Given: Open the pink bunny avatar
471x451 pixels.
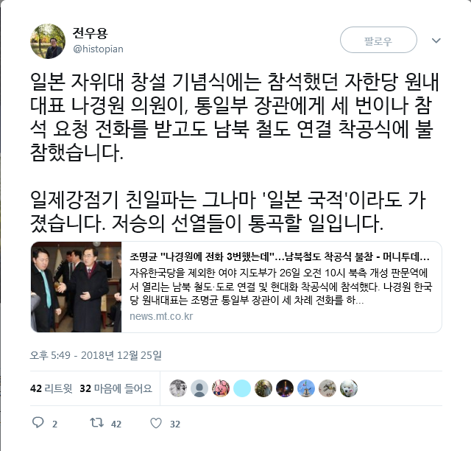Looking at the screenshot, I should coord(221,388).
